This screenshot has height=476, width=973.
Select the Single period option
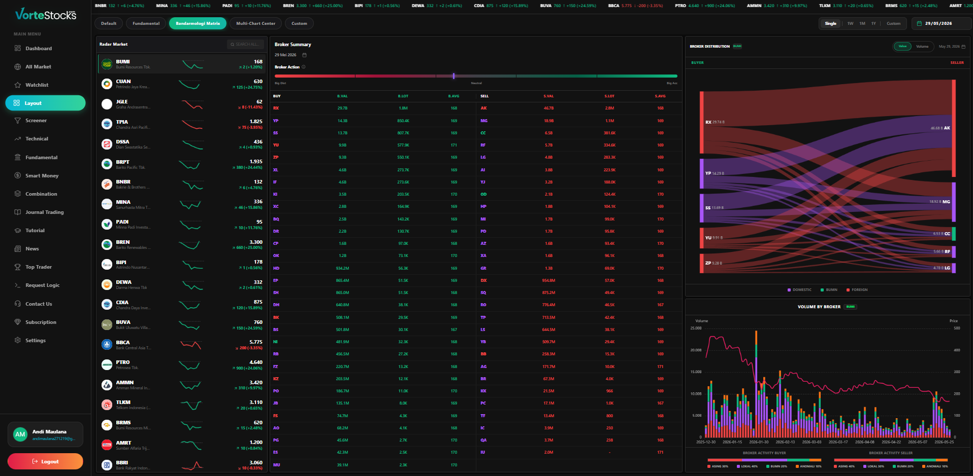[830, 23]
